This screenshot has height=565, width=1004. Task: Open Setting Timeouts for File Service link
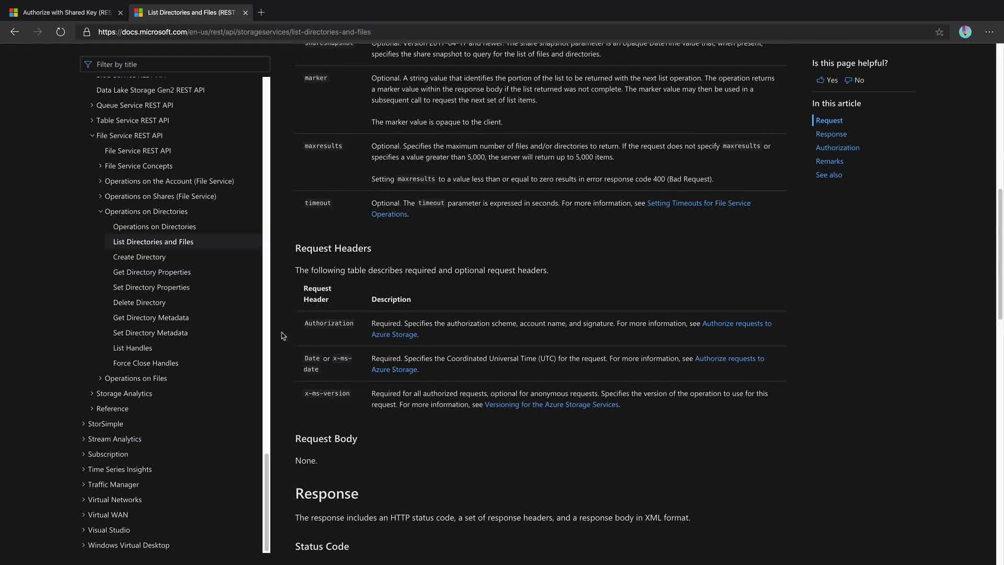point(698,203)
